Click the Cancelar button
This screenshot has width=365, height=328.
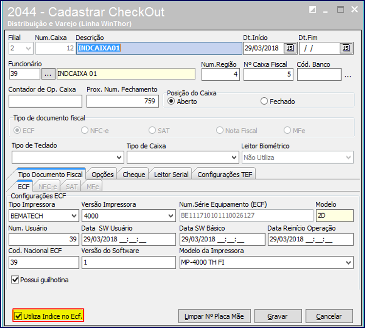pyautogui.click(x=329, y=316)
